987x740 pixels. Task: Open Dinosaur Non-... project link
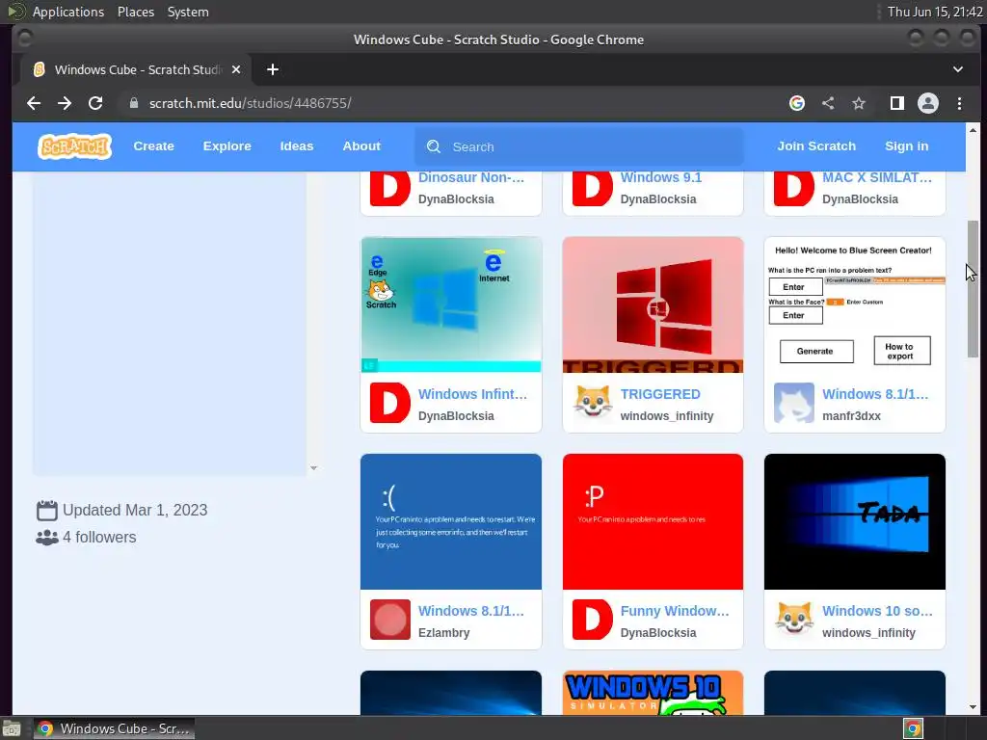coord(470,177)
